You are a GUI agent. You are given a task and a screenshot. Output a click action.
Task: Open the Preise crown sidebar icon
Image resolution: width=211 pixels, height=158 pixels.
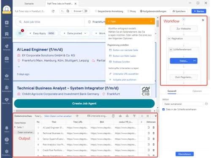(7, 76)
